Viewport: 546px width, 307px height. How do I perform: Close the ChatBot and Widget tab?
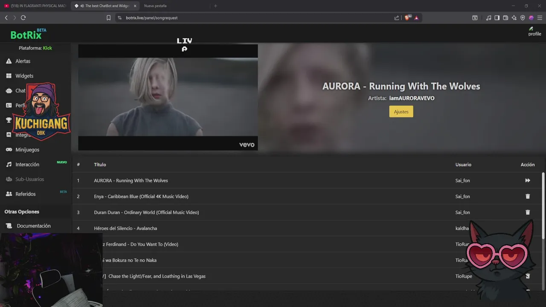[135, 6]
